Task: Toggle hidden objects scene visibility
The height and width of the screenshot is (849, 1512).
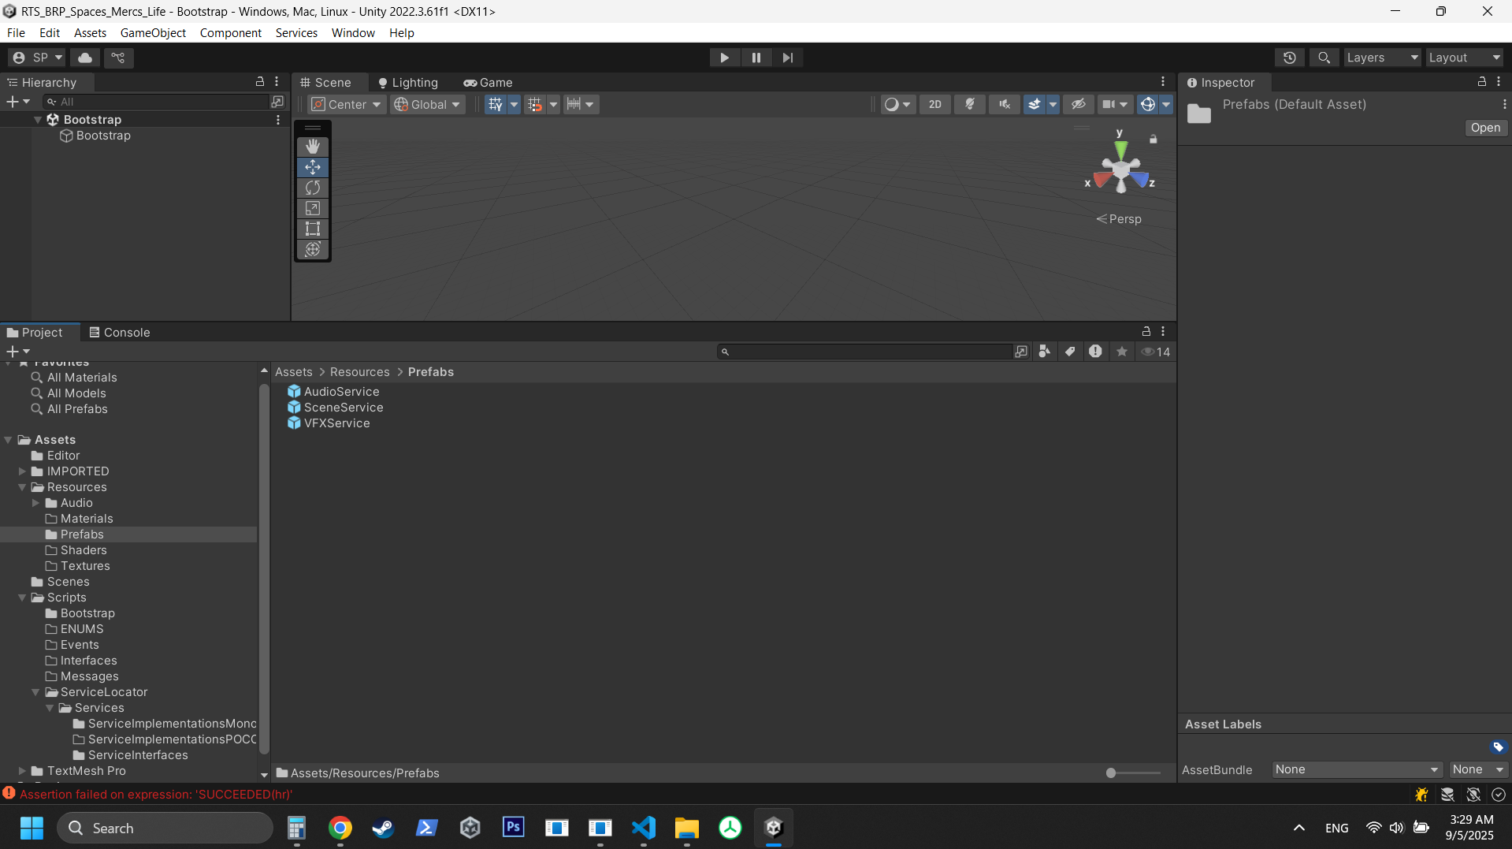Action: pyautogui.click(x=1079, y=104)
